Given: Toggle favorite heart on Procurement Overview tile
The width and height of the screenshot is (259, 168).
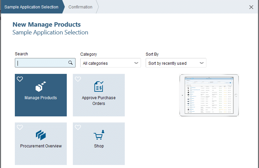Looking at the screenshot, I should pos(20,128).
